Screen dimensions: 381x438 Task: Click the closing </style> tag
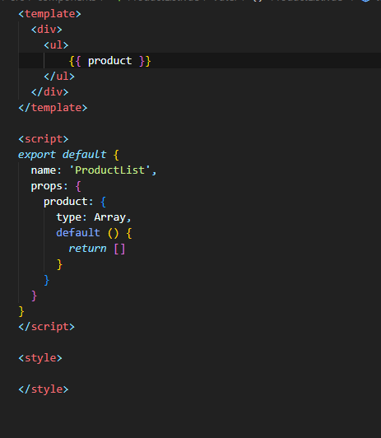(44, 389)
